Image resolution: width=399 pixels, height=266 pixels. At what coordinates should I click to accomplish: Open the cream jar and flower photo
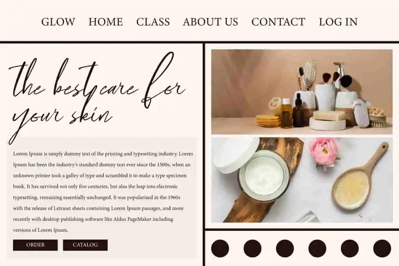coord(302,180)
